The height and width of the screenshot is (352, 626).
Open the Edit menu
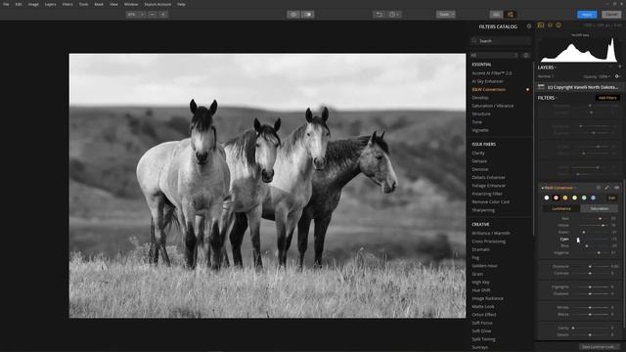click(x=19, y=4)
